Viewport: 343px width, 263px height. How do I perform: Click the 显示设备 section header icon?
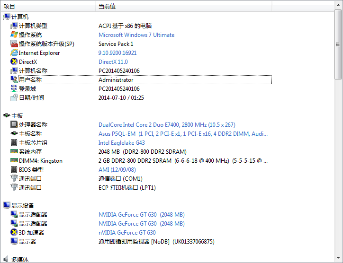coord(7,205)
